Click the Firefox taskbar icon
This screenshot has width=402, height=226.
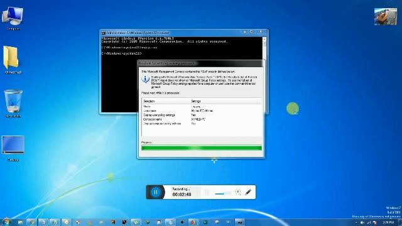(193, 222)
